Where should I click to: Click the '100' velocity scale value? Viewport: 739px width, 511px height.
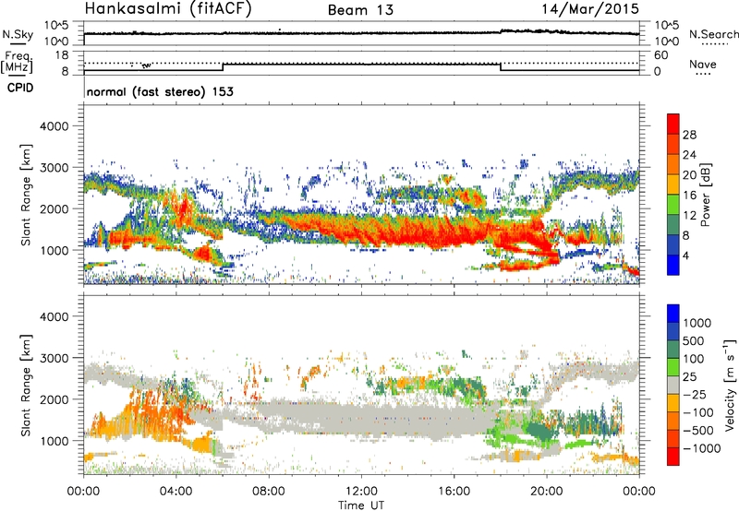(x=694, y=359)
